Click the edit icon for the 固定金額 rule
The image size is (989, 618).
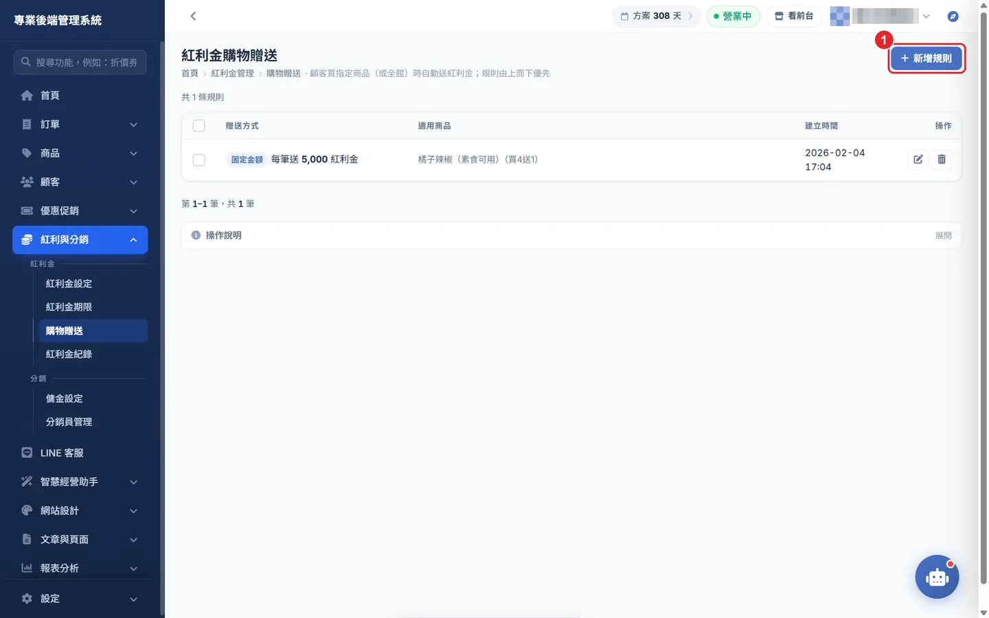click(918, 159)
